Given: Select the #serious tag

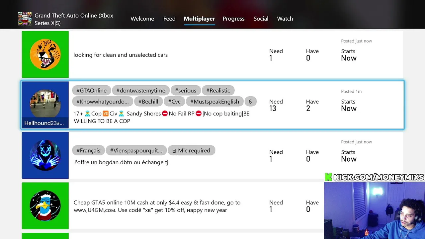Looking at the screenshot, I should [x=186, y=90].
